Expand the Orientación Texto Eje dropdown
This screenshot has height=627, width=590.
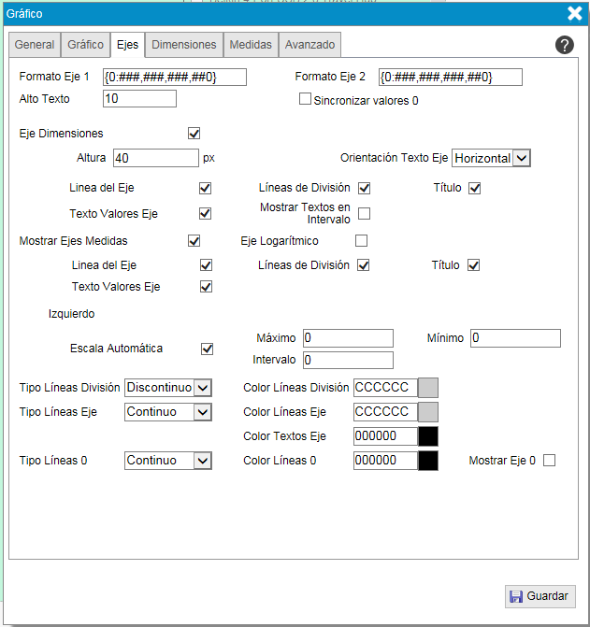[491, 158]
